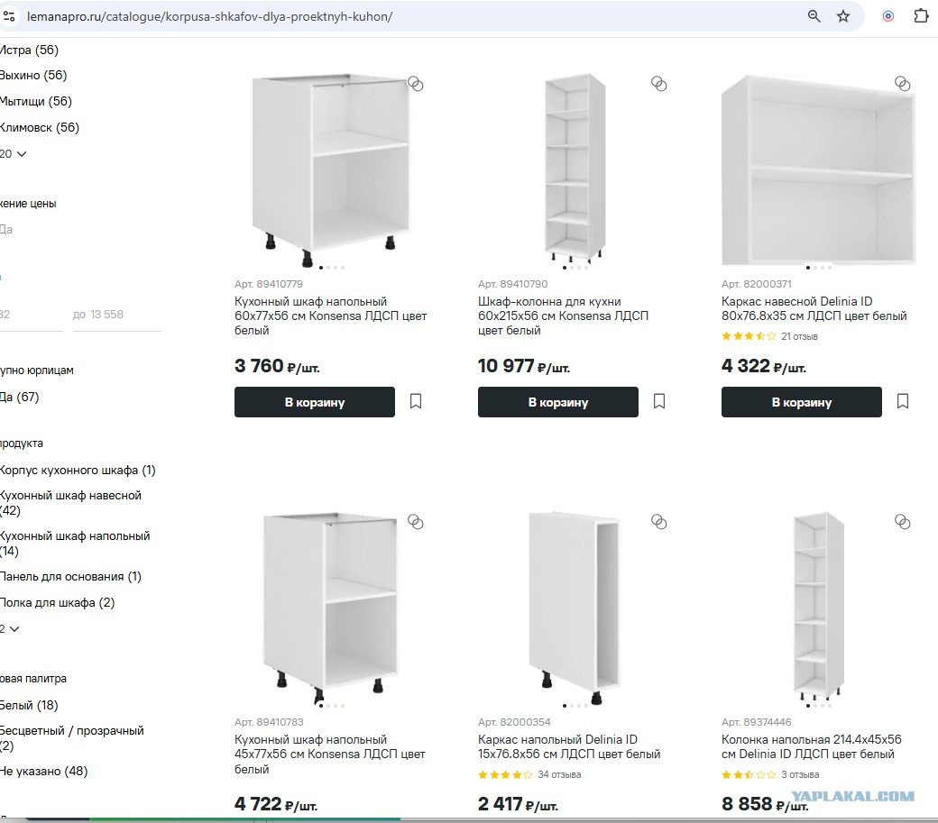Expand 20 more store locations
This screenshot has width=938, height=823.
(14, 153)
